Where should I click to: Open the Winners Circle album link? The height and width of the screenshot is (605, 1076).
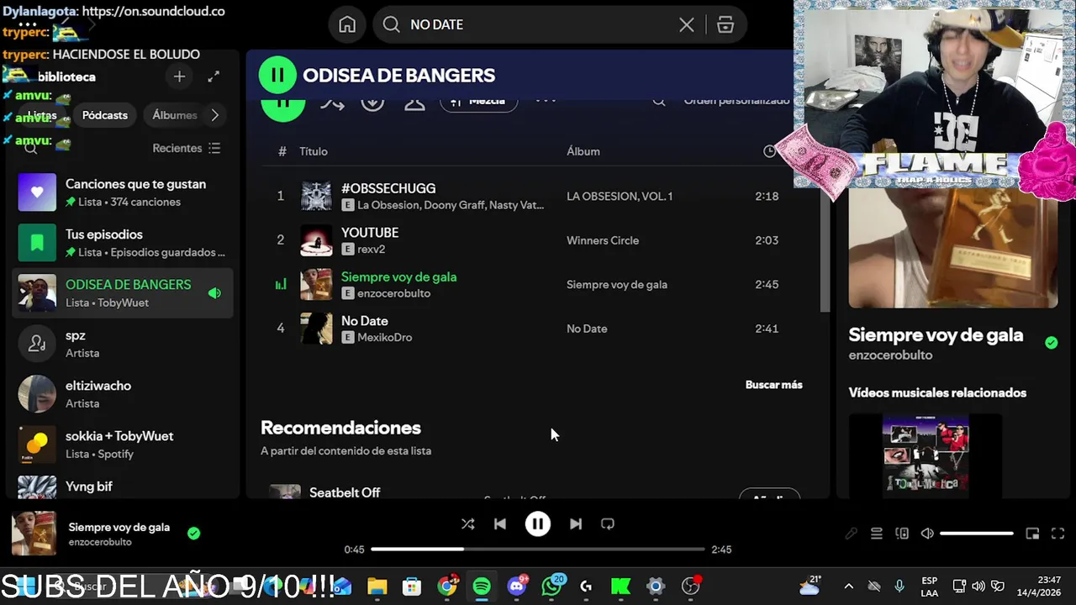point(603,240)
